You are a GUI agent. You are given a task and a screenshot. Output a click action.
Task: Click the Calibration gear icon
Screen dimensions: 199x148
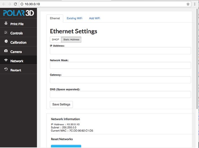(6, 42)
